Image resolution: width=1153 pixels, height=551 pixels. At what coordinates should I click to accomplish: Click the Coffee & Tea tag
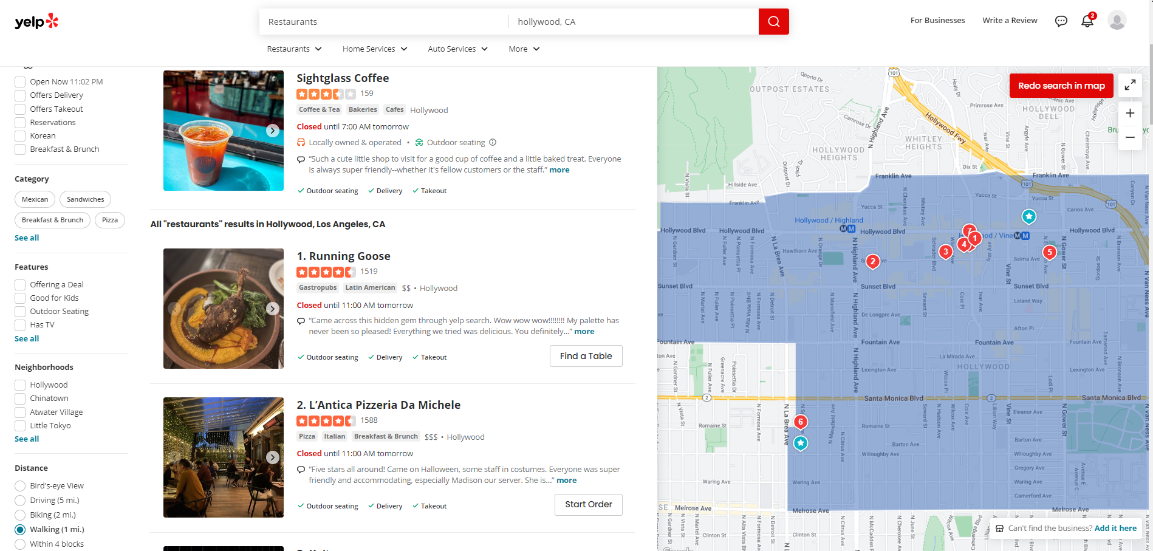(x=320, y=110)
